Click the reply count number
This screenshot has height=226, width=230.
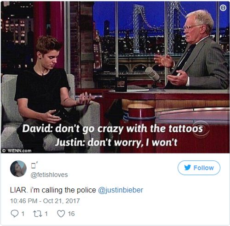click(23, 214)
